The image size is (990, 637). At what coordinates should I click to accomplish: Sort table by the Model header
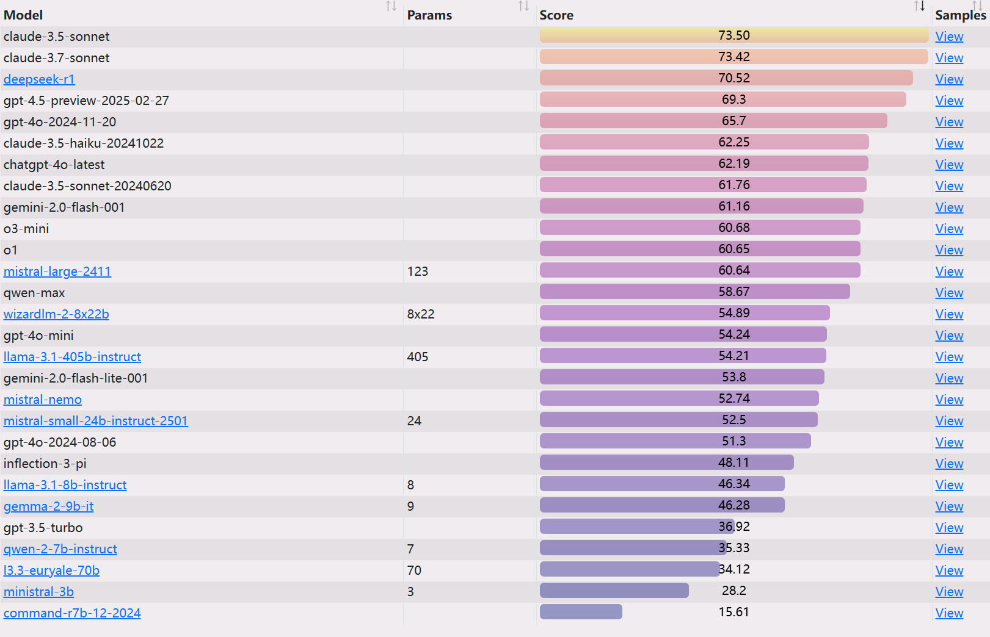[x=23, y=15]
